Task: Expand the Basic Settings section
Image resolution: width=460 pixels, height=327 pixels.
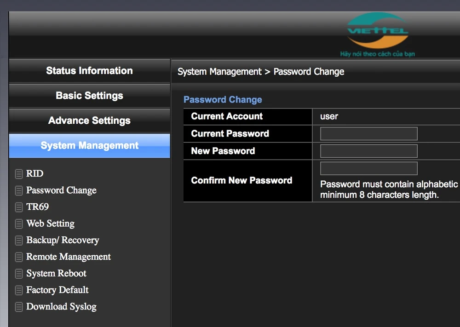Action: (x=89, y=96)
